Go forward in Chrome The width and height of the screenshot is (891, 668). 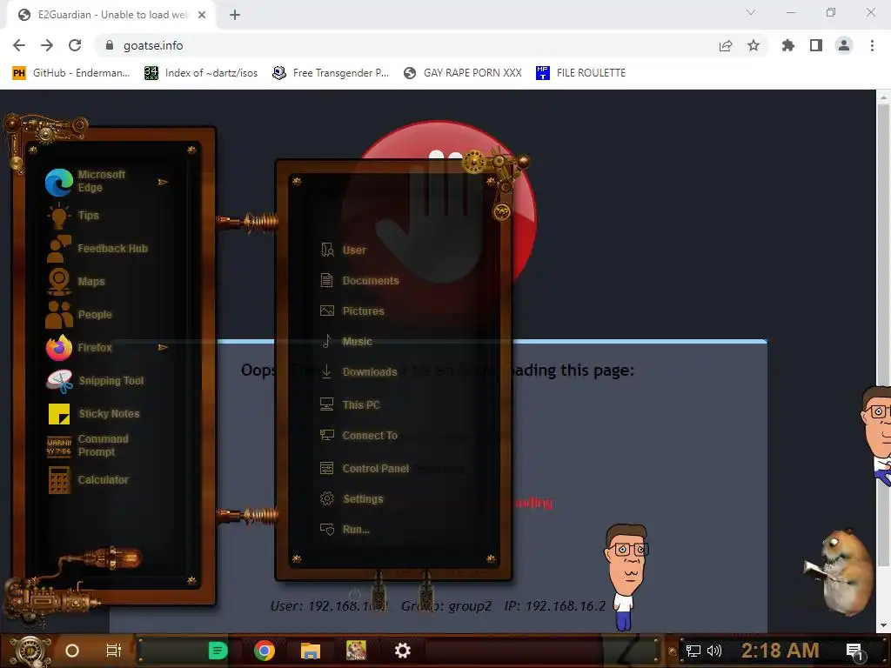point(47,45)
